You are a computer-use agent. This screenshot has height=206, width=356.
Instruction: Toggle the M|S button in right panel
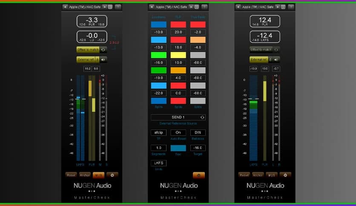pyautogui.click(x=272, y=175)
